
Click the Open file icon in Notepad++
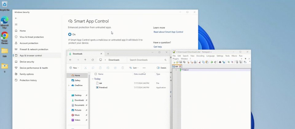[x=177, y=62]
